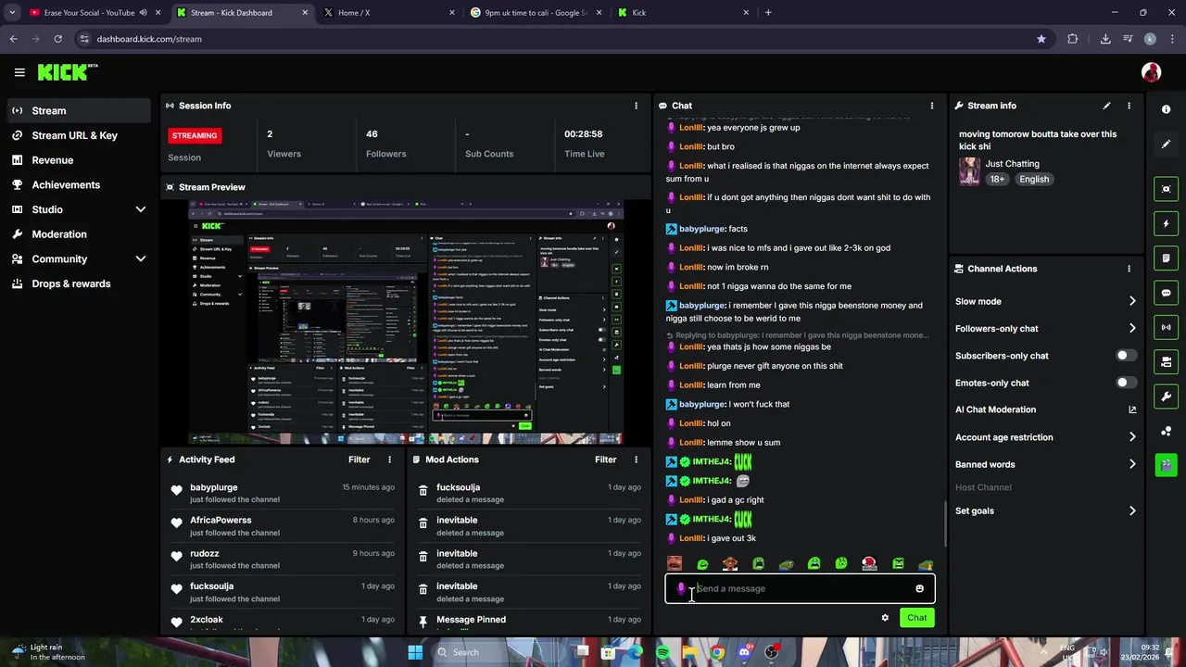The height and width of the screenshot is (667, 1186).
Task: Click in the Send a message field
Action: click(x=800, y=588)
